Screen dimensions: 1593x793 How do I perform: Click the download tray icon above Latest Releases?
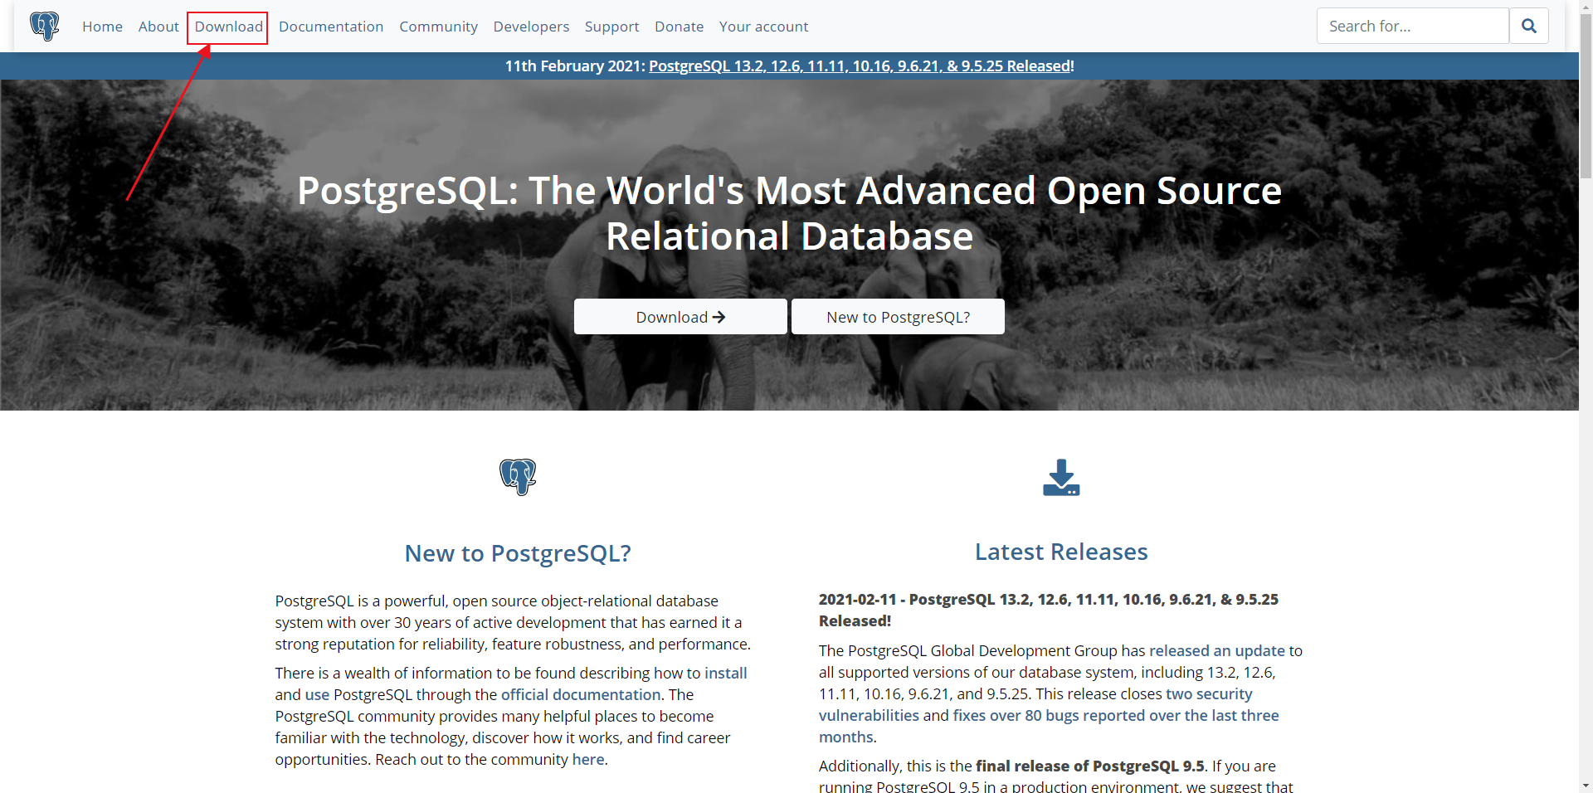click(1061, 477)
